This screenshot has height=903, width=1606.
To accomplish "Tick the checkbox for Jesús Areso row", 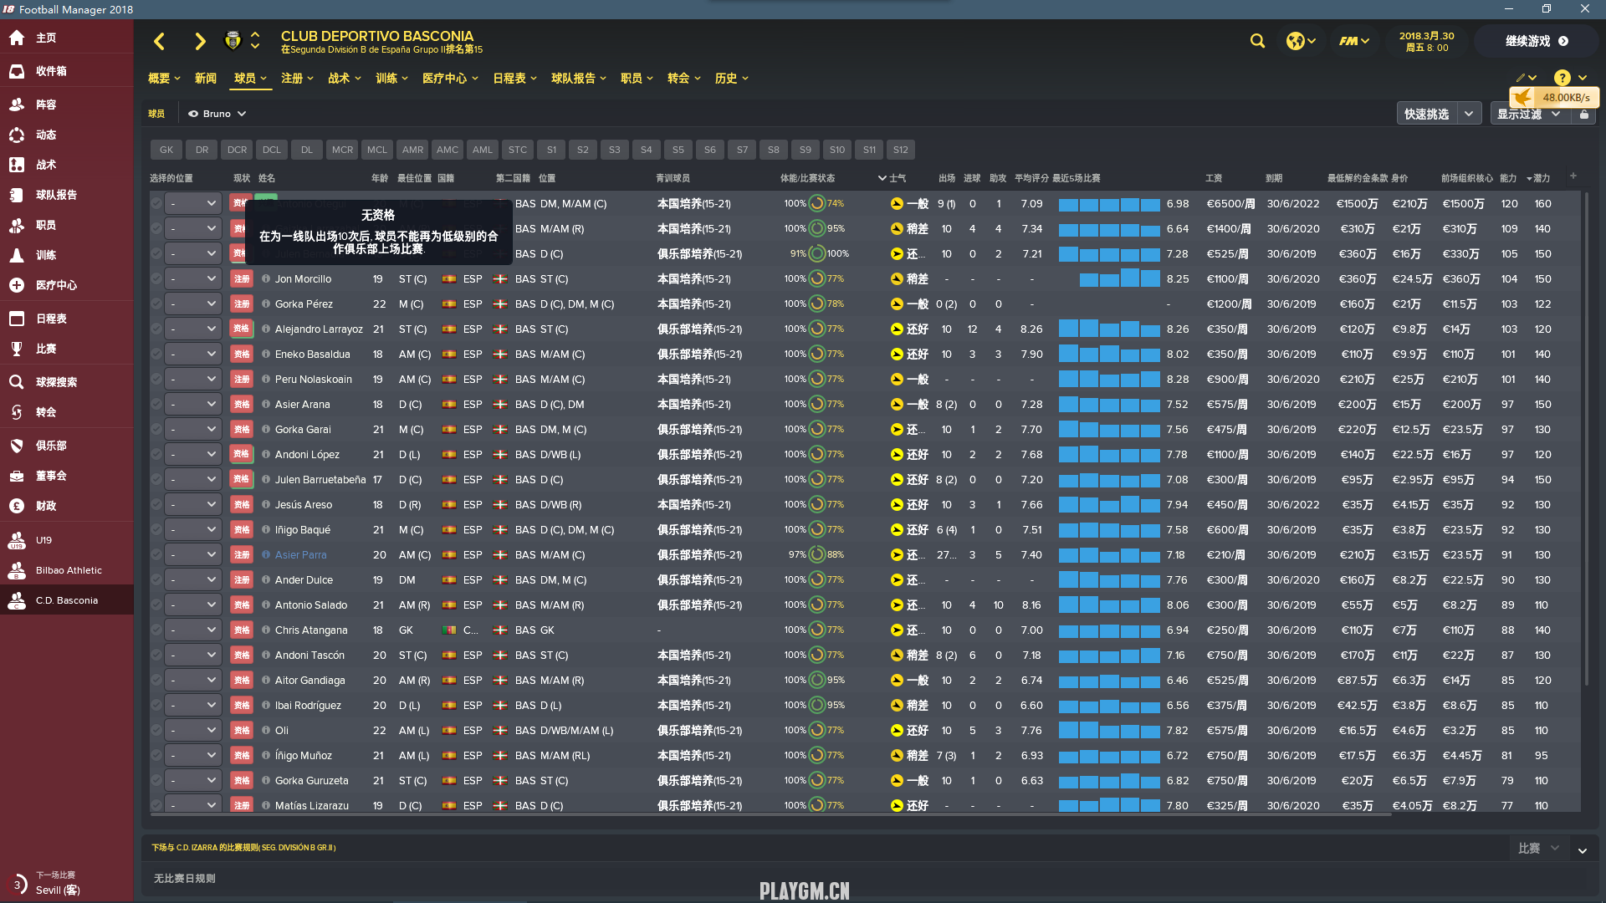I will click(156, 504).
